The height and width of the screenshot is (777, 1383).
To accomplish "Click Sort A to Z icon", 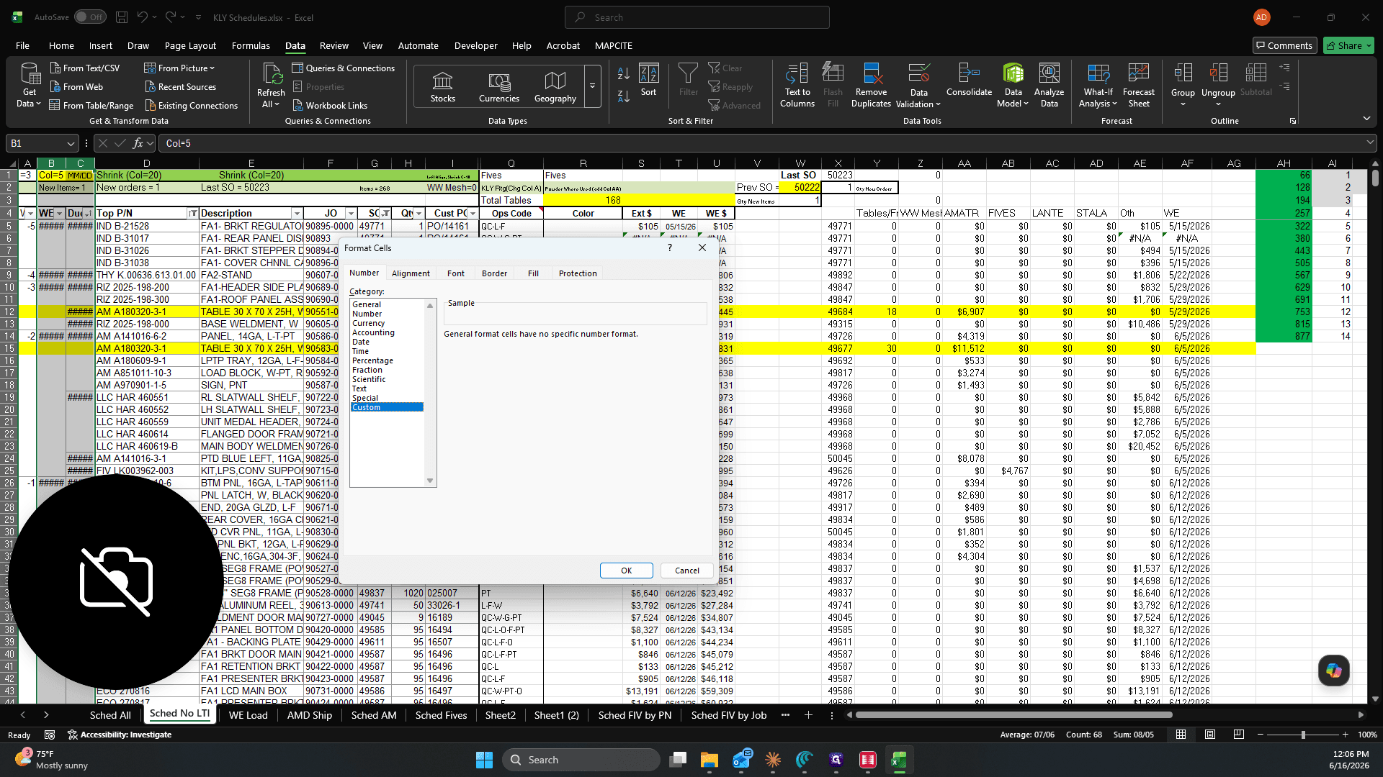I will pyautogui.click(x=624, y=73).
